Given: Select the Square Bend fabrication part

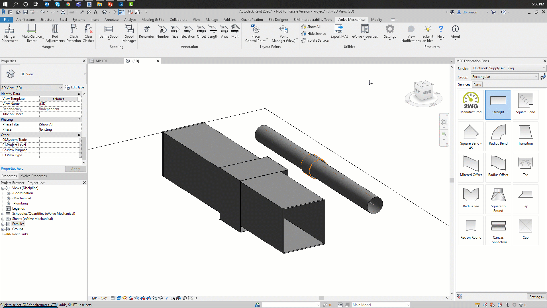Looking at the screenshot, I should click(x=525, y=104).
